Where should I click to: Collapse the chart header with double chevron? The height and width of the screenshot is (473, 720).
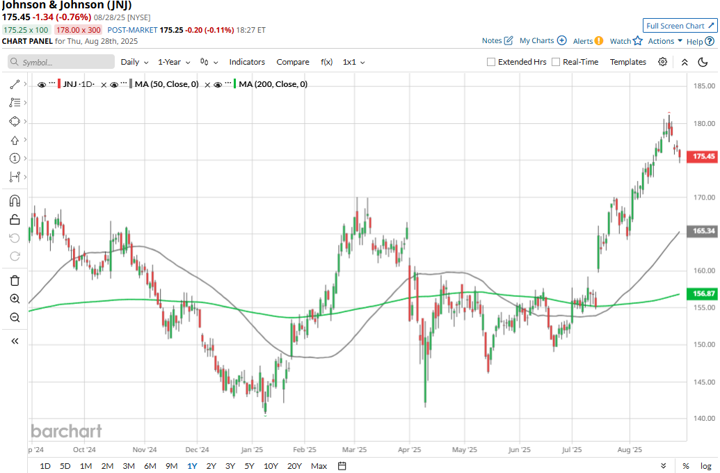685,62
